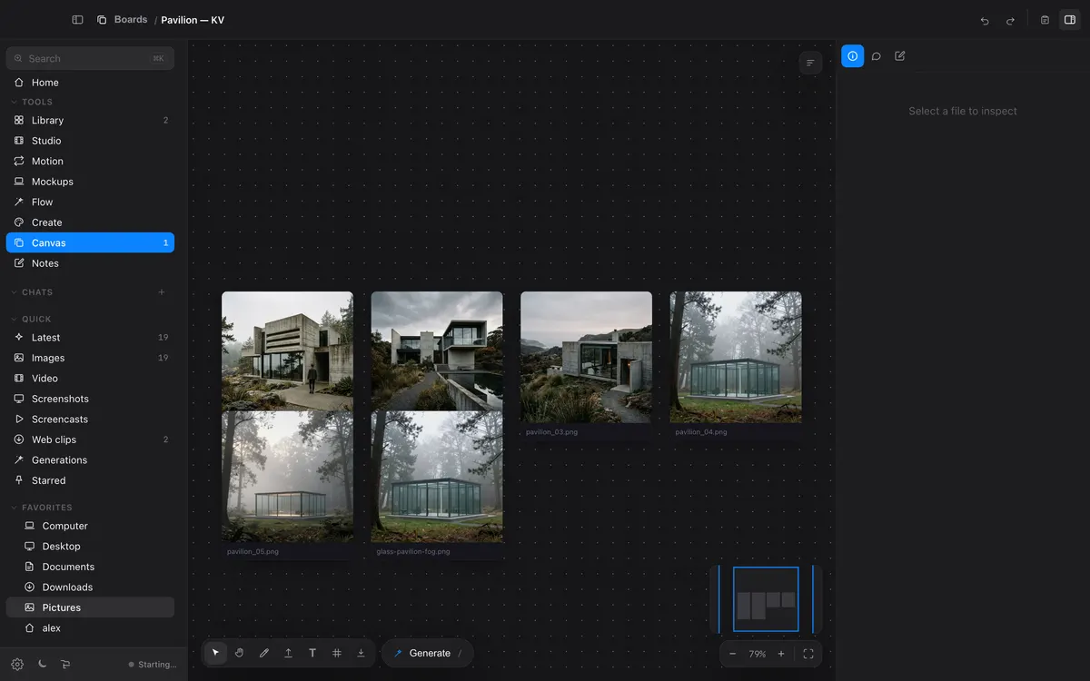Undo the last canvas action

coord(985,20)
